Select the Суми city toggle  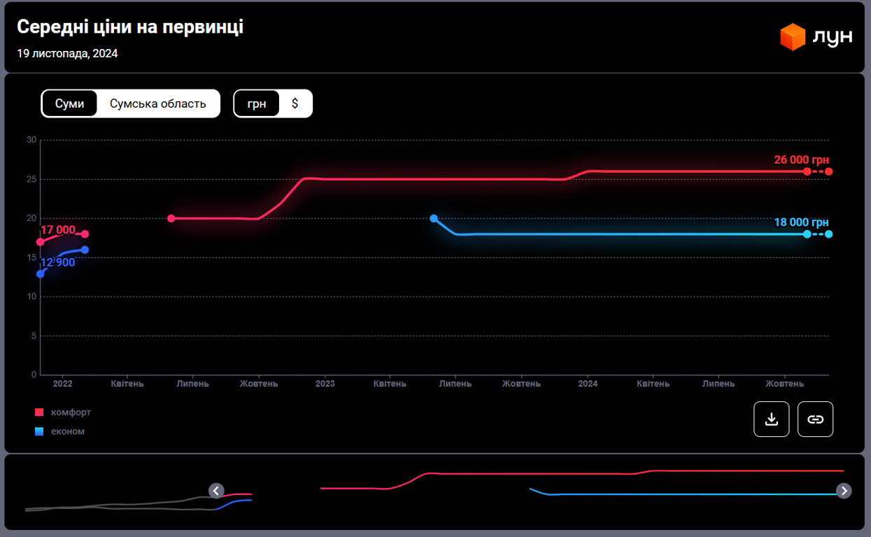tap(69, 103)
